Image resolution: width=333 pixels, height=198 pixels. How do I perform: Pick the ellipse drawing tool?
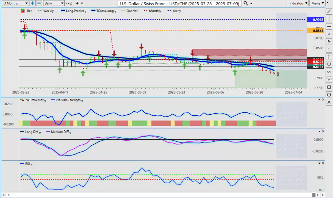pos(329,95)
